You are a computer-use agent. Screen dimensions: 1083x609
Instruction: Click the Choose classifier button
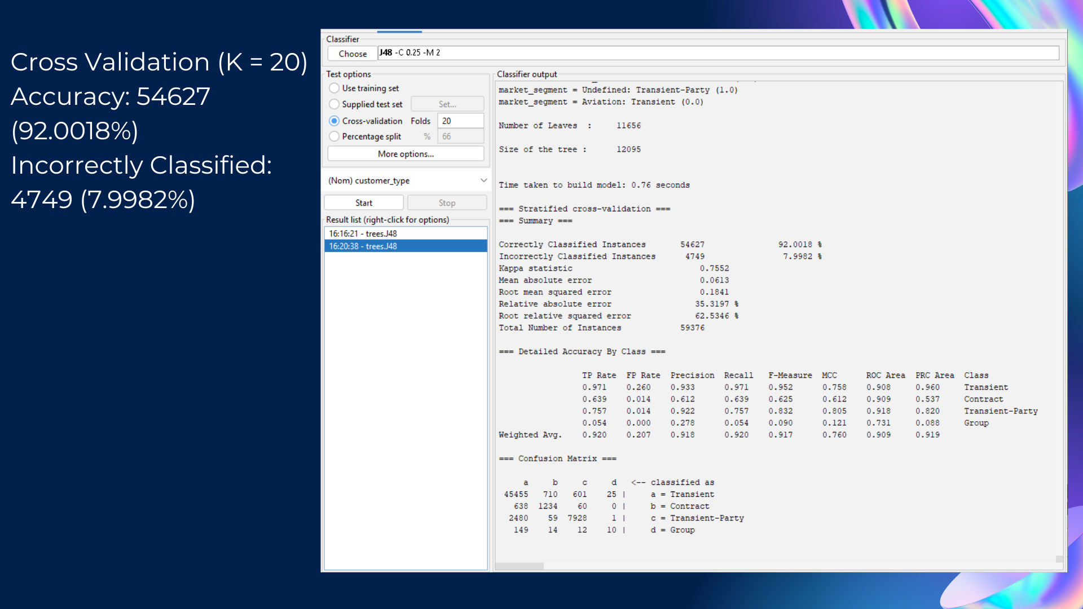(353, 54)
